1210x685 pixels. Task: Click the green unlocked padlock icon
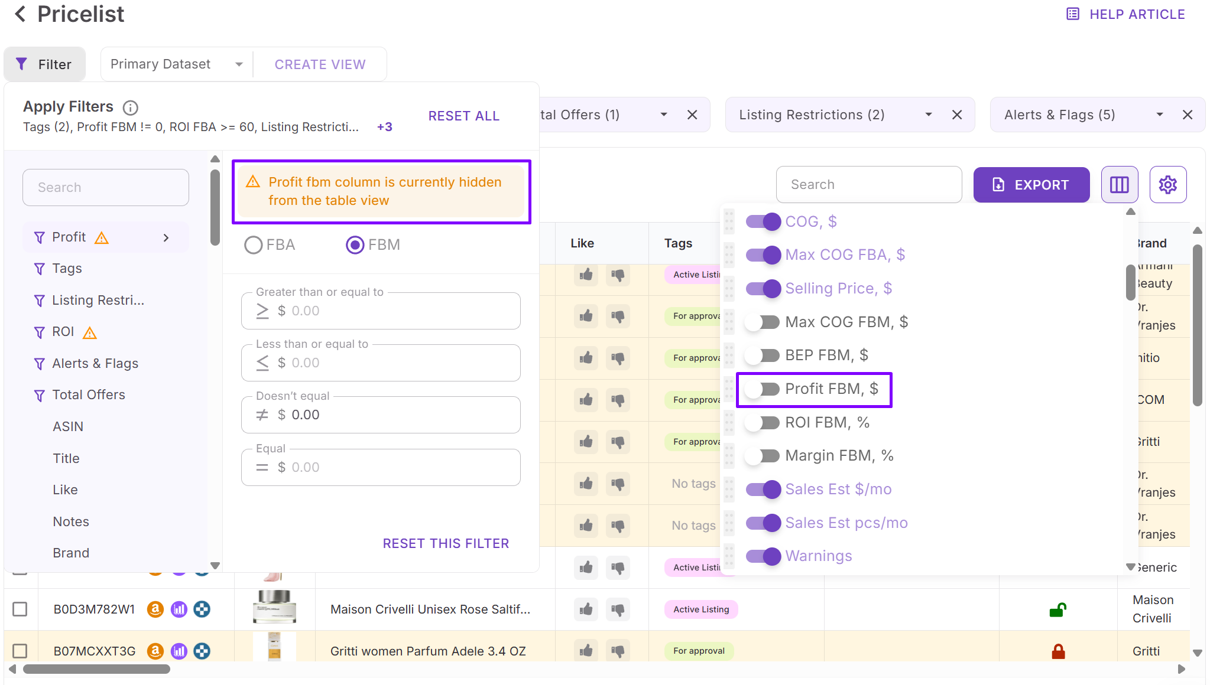(x=1057, y=609)
